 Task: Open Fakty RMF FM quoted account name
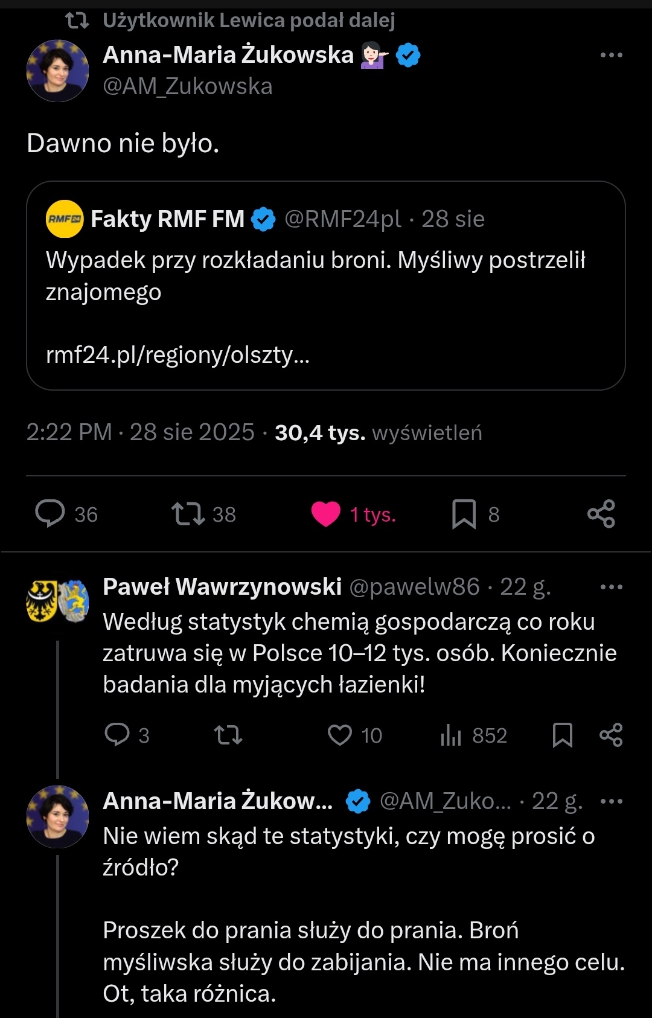tap(167, 219)
